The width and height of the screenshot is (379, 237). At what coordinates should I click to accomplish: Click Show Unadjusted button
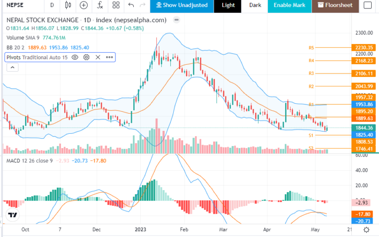182,5
